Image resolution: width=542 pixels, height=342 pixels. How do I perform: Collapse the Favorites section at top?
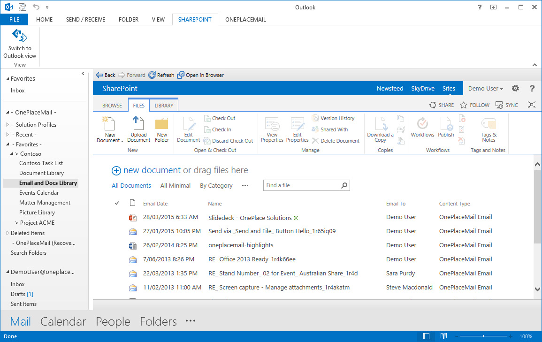click(8, 79)
